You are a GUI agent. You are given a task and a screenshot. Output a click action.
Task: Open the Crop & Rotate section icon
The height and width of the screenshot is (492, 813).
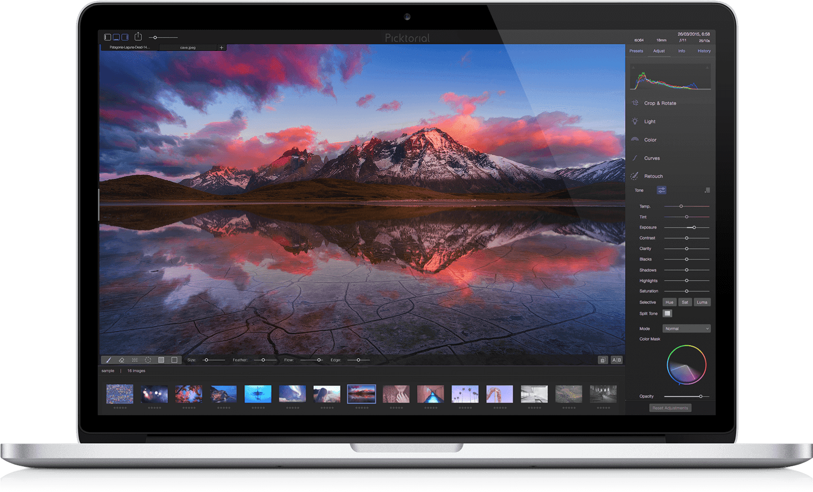click(x=634, y=103)
